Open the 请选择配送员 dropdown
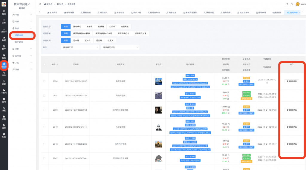The image size is (306, 170). tap(120, 47)
